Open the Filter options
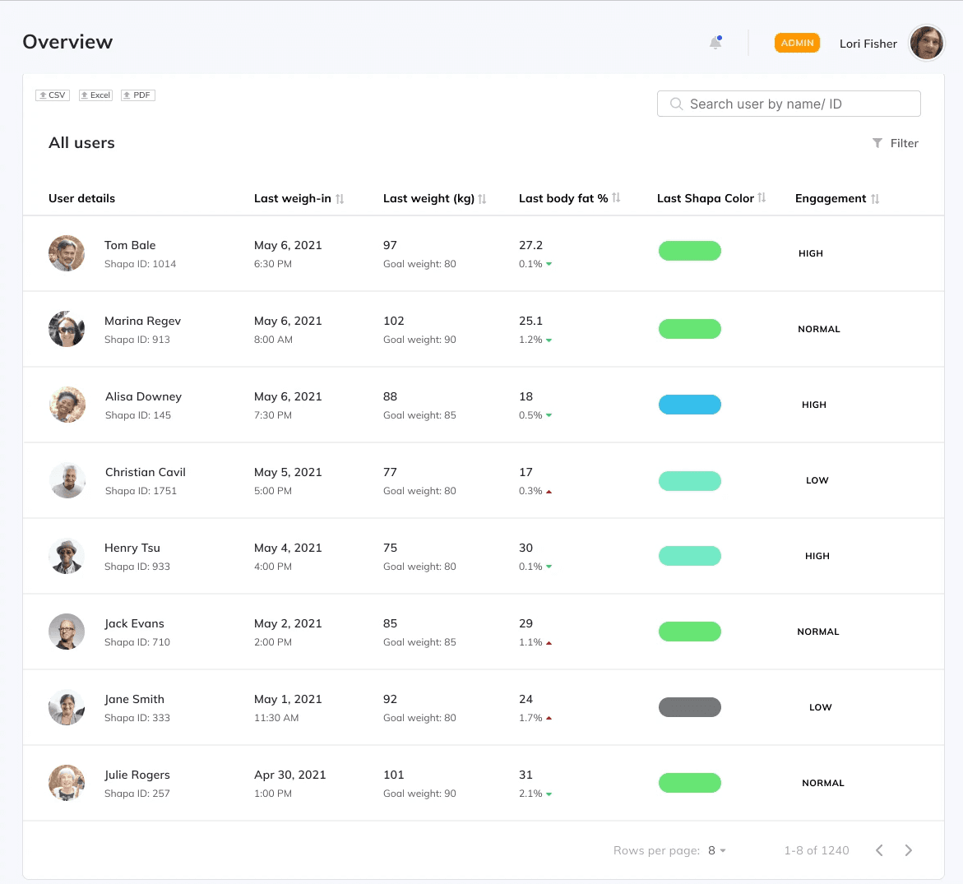Screen dimensions: 963x884 (895, 143)
